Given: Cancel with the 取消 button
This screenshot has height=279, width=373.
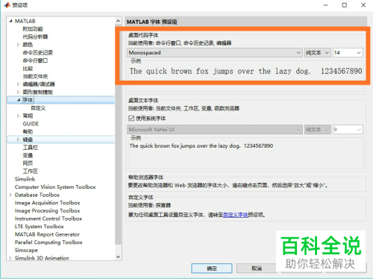Looking at the screenshot, I should coord(257,269).
